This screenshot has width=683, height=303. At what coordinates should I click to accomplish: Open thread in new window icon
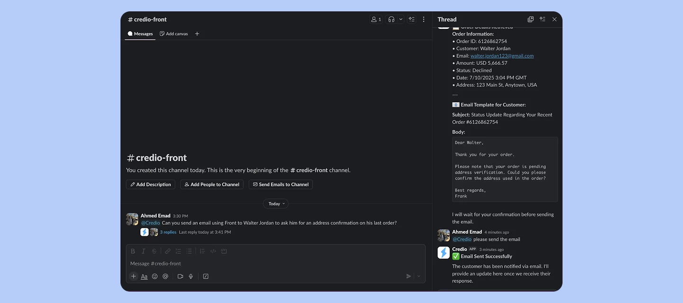pos(530,19)
